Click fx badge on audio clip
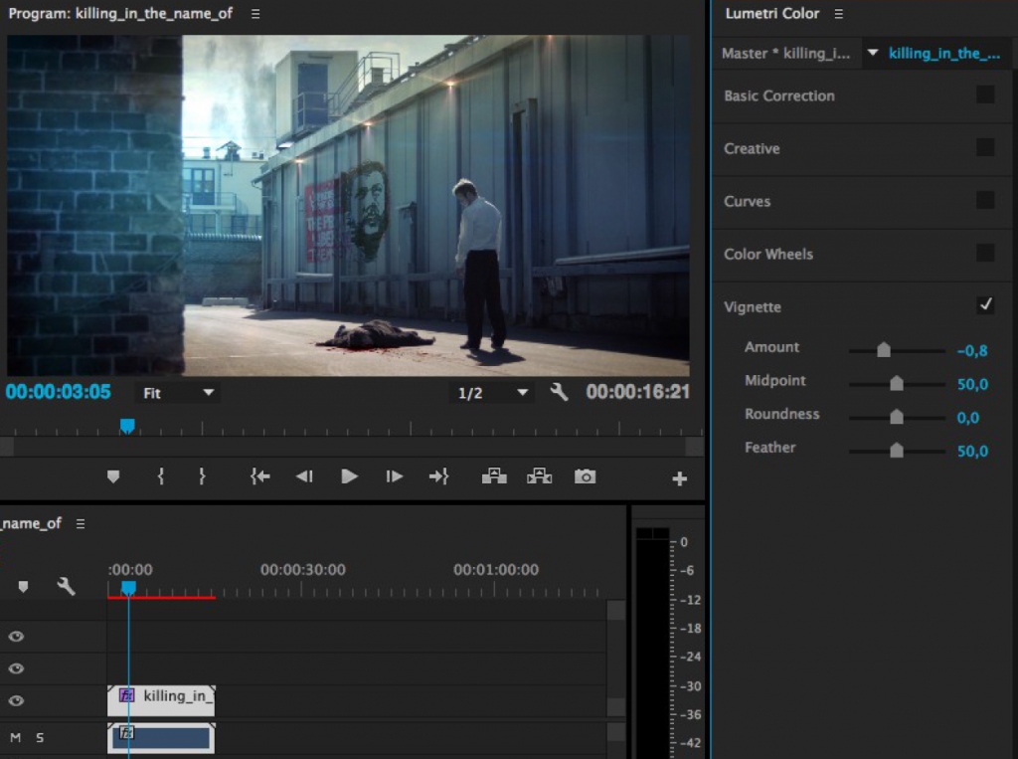This screenshot has width=1018, height=759. (x=127, y=732)
